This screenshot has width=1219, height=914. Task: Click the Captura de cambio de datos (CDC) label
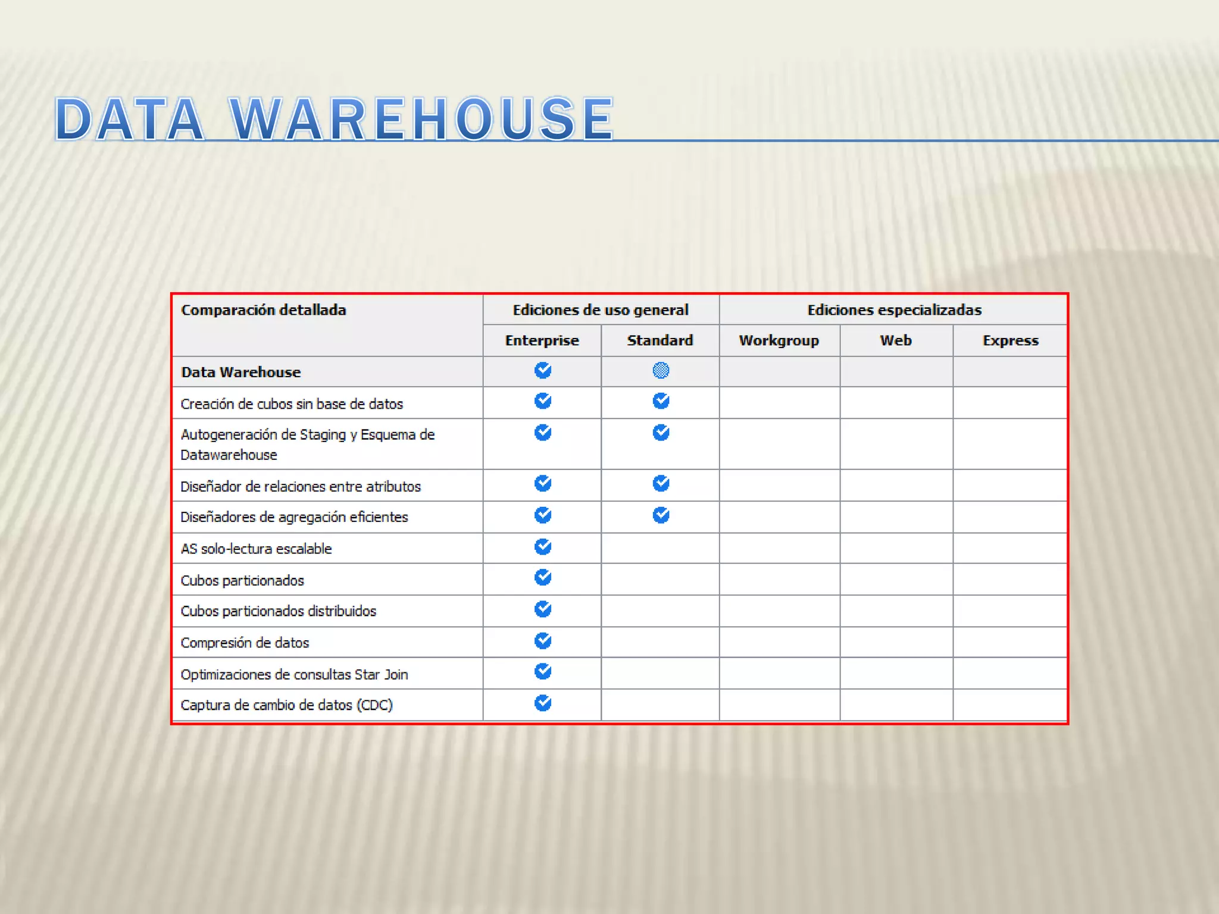coord(286,705)
